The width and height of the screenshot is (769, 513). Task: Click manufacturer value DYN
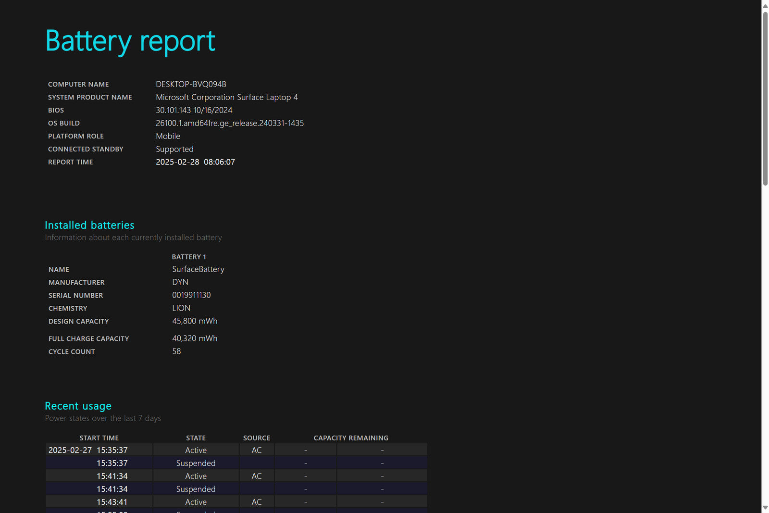click(x=180, y=282)
